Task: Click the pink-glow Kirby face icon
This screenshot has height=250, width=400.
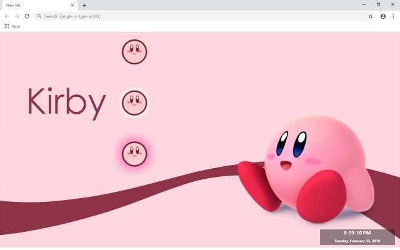Action: tap(134, 154)
